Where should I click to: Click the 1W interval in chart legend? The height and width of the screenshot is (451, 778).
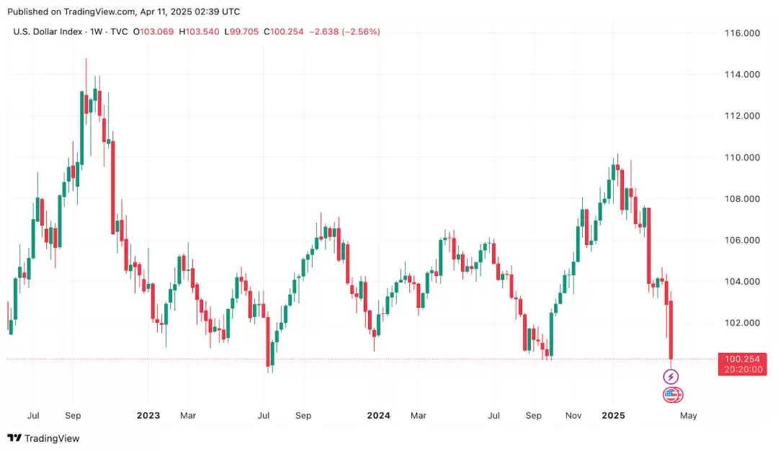[x=96, y=32]
